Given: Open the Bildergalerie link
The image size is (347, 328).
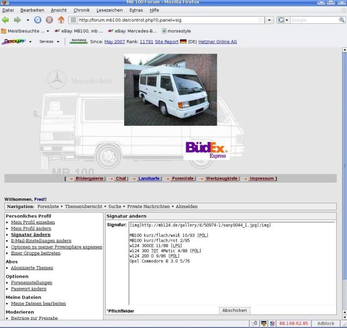Looking at the screenshot, I should point(89,178).
